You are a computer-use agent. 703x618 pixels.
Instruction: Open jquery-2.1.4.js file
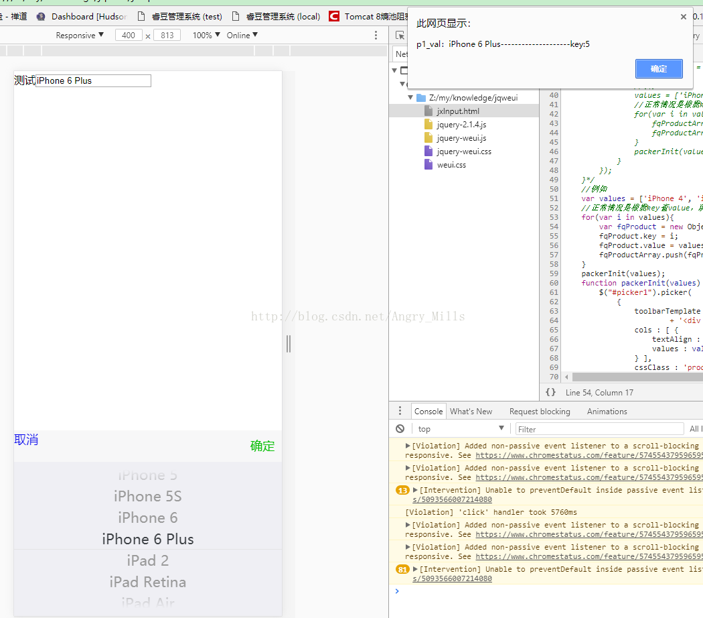[x=461, y=124]
